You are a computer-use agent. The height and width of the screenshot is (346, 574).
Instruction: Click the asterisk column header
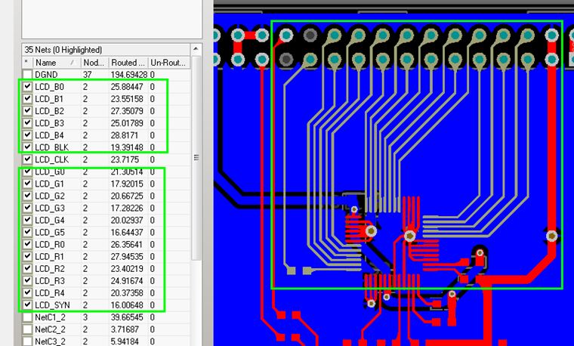coord(27,63)
